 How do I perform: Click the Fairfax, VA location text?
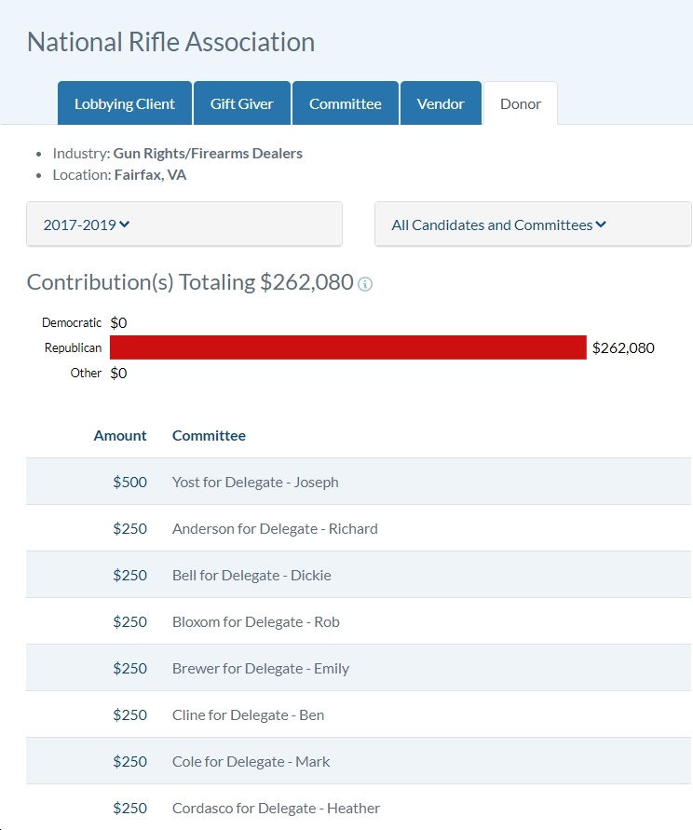150,175
